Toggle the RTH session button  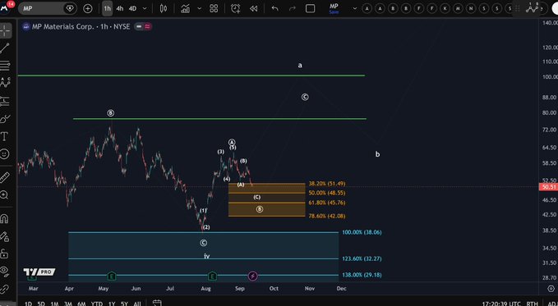coord(532,304)
